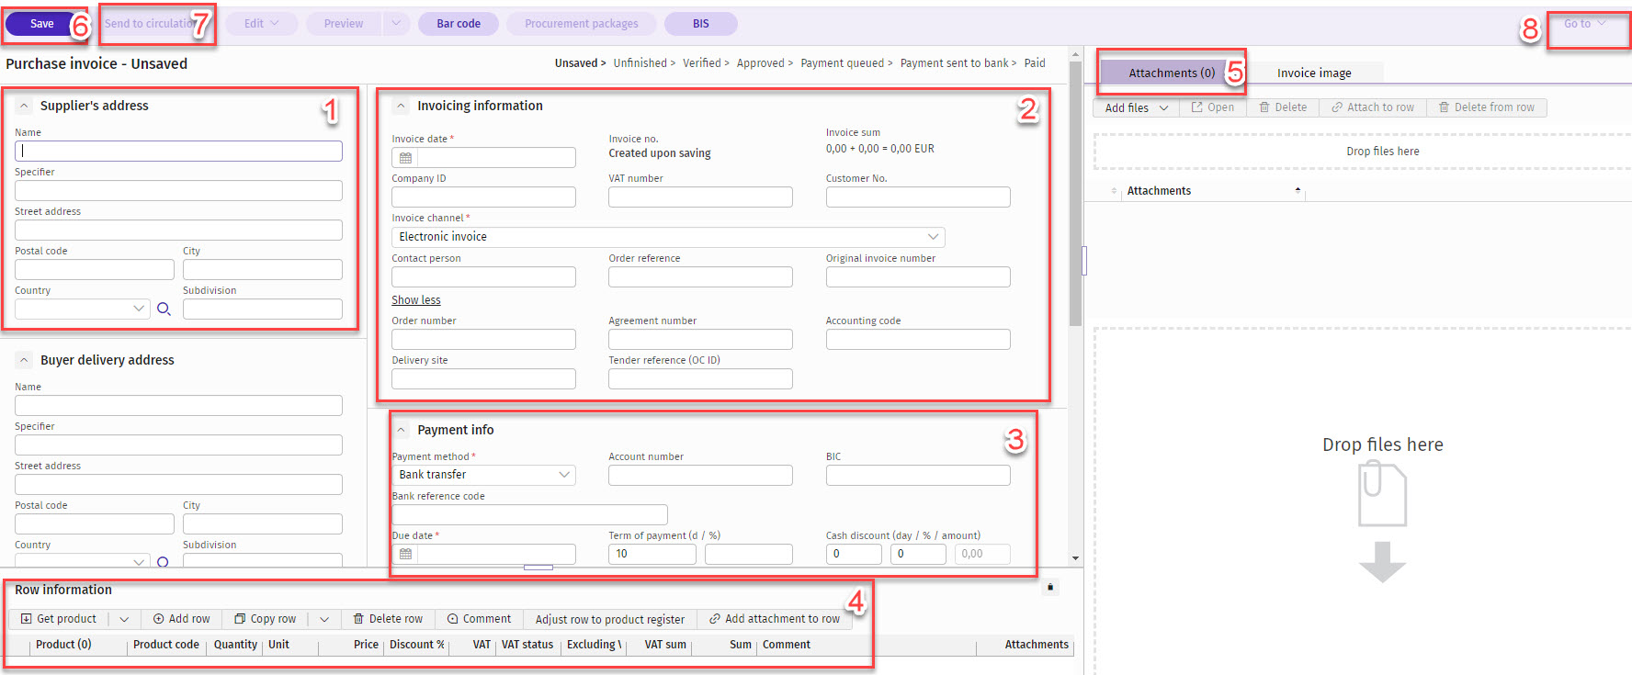Open the Invoice date calendar picker
The height and width of the screenshot is (675, 1632).
(x=405, y=158)
